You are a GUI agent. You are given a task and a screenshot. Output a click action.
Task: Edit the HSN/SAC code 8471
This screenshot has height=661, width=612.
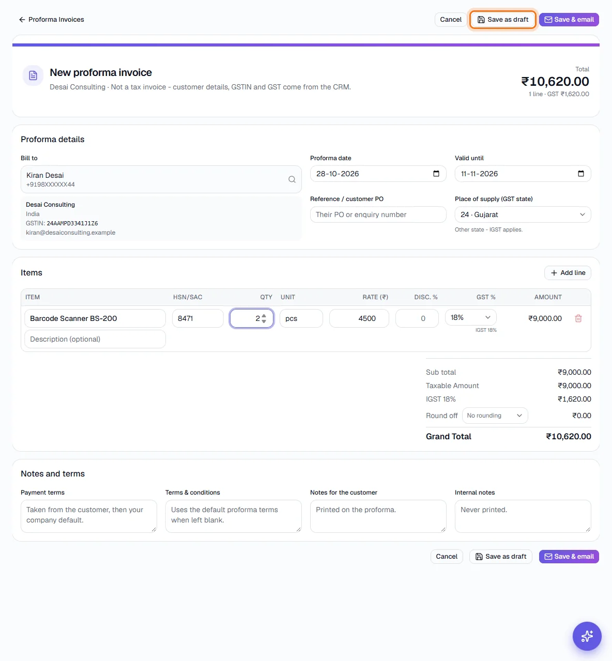click(198, 318)
